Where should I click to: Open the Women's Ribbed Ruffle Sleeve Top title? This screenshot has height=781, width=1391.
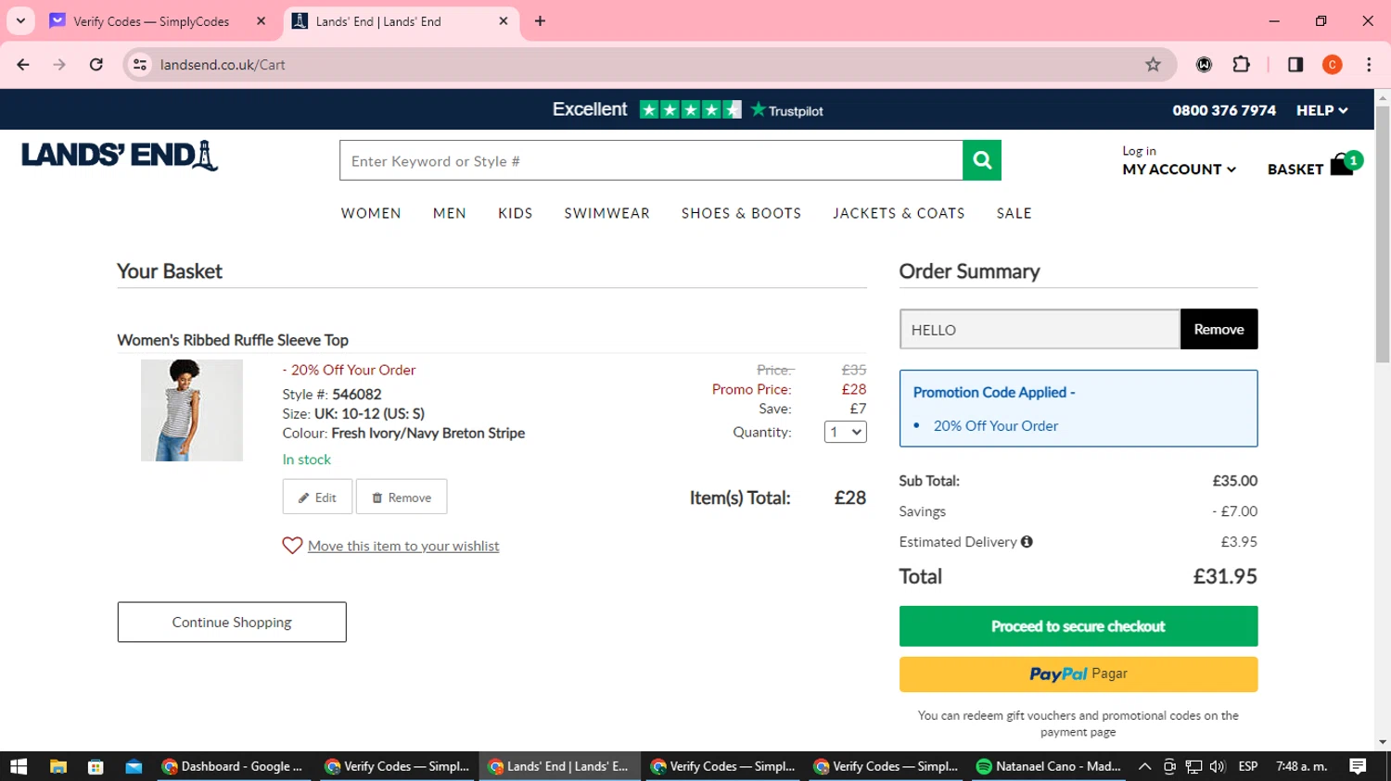233,340
